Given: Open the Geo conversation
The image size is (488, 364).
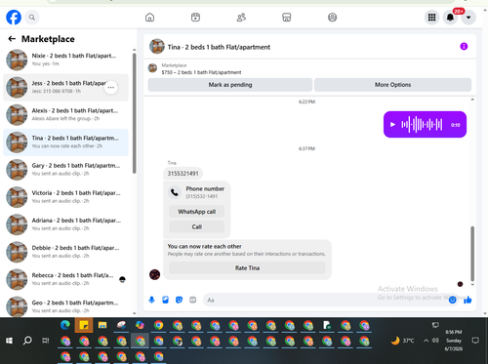Looking at the screenshot, I should click(65, 306).
